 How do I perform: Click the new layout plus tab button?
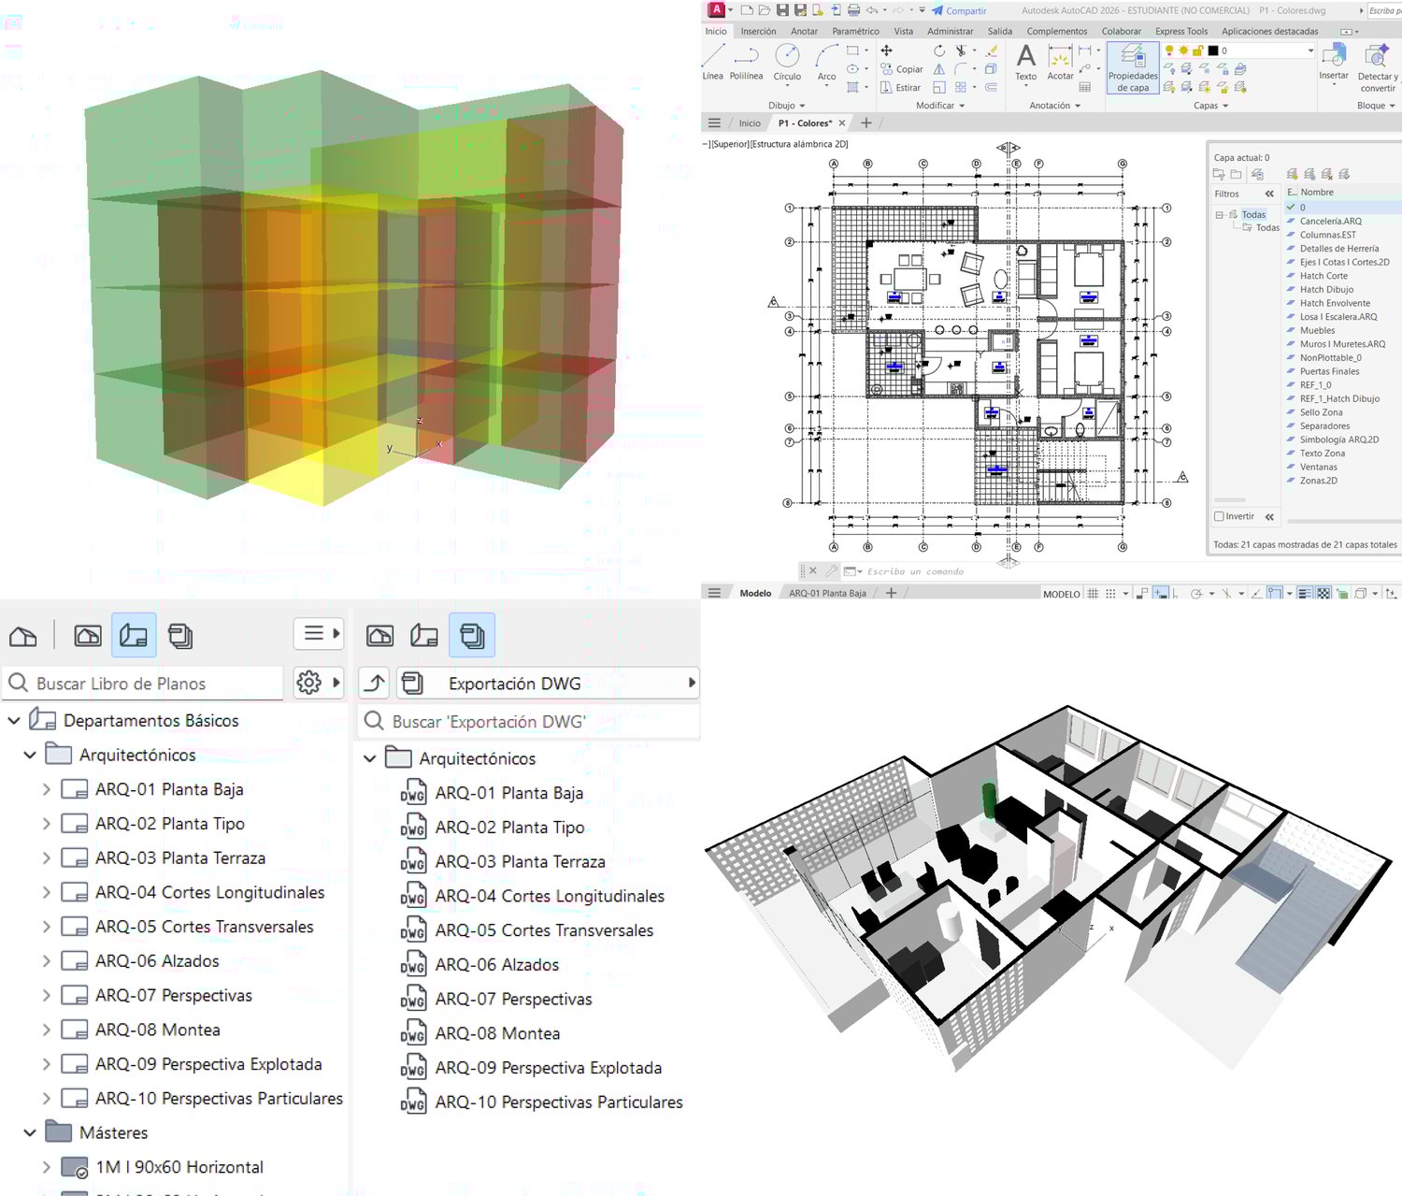[x=892, y=593]
